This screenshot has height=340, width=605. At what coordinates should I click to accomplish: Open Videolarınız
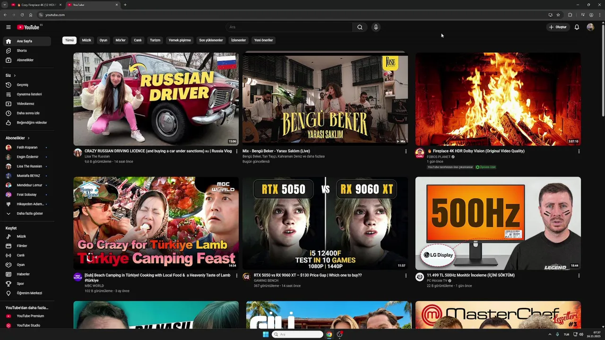(x=26, y=104)
